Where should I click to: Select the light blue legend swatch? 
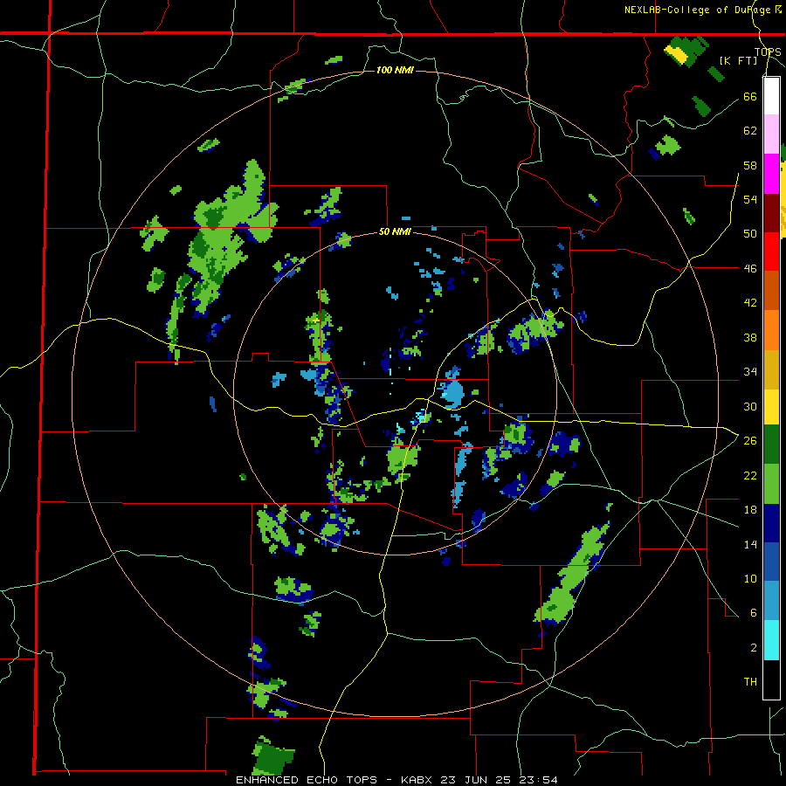[x=771, y=601]
